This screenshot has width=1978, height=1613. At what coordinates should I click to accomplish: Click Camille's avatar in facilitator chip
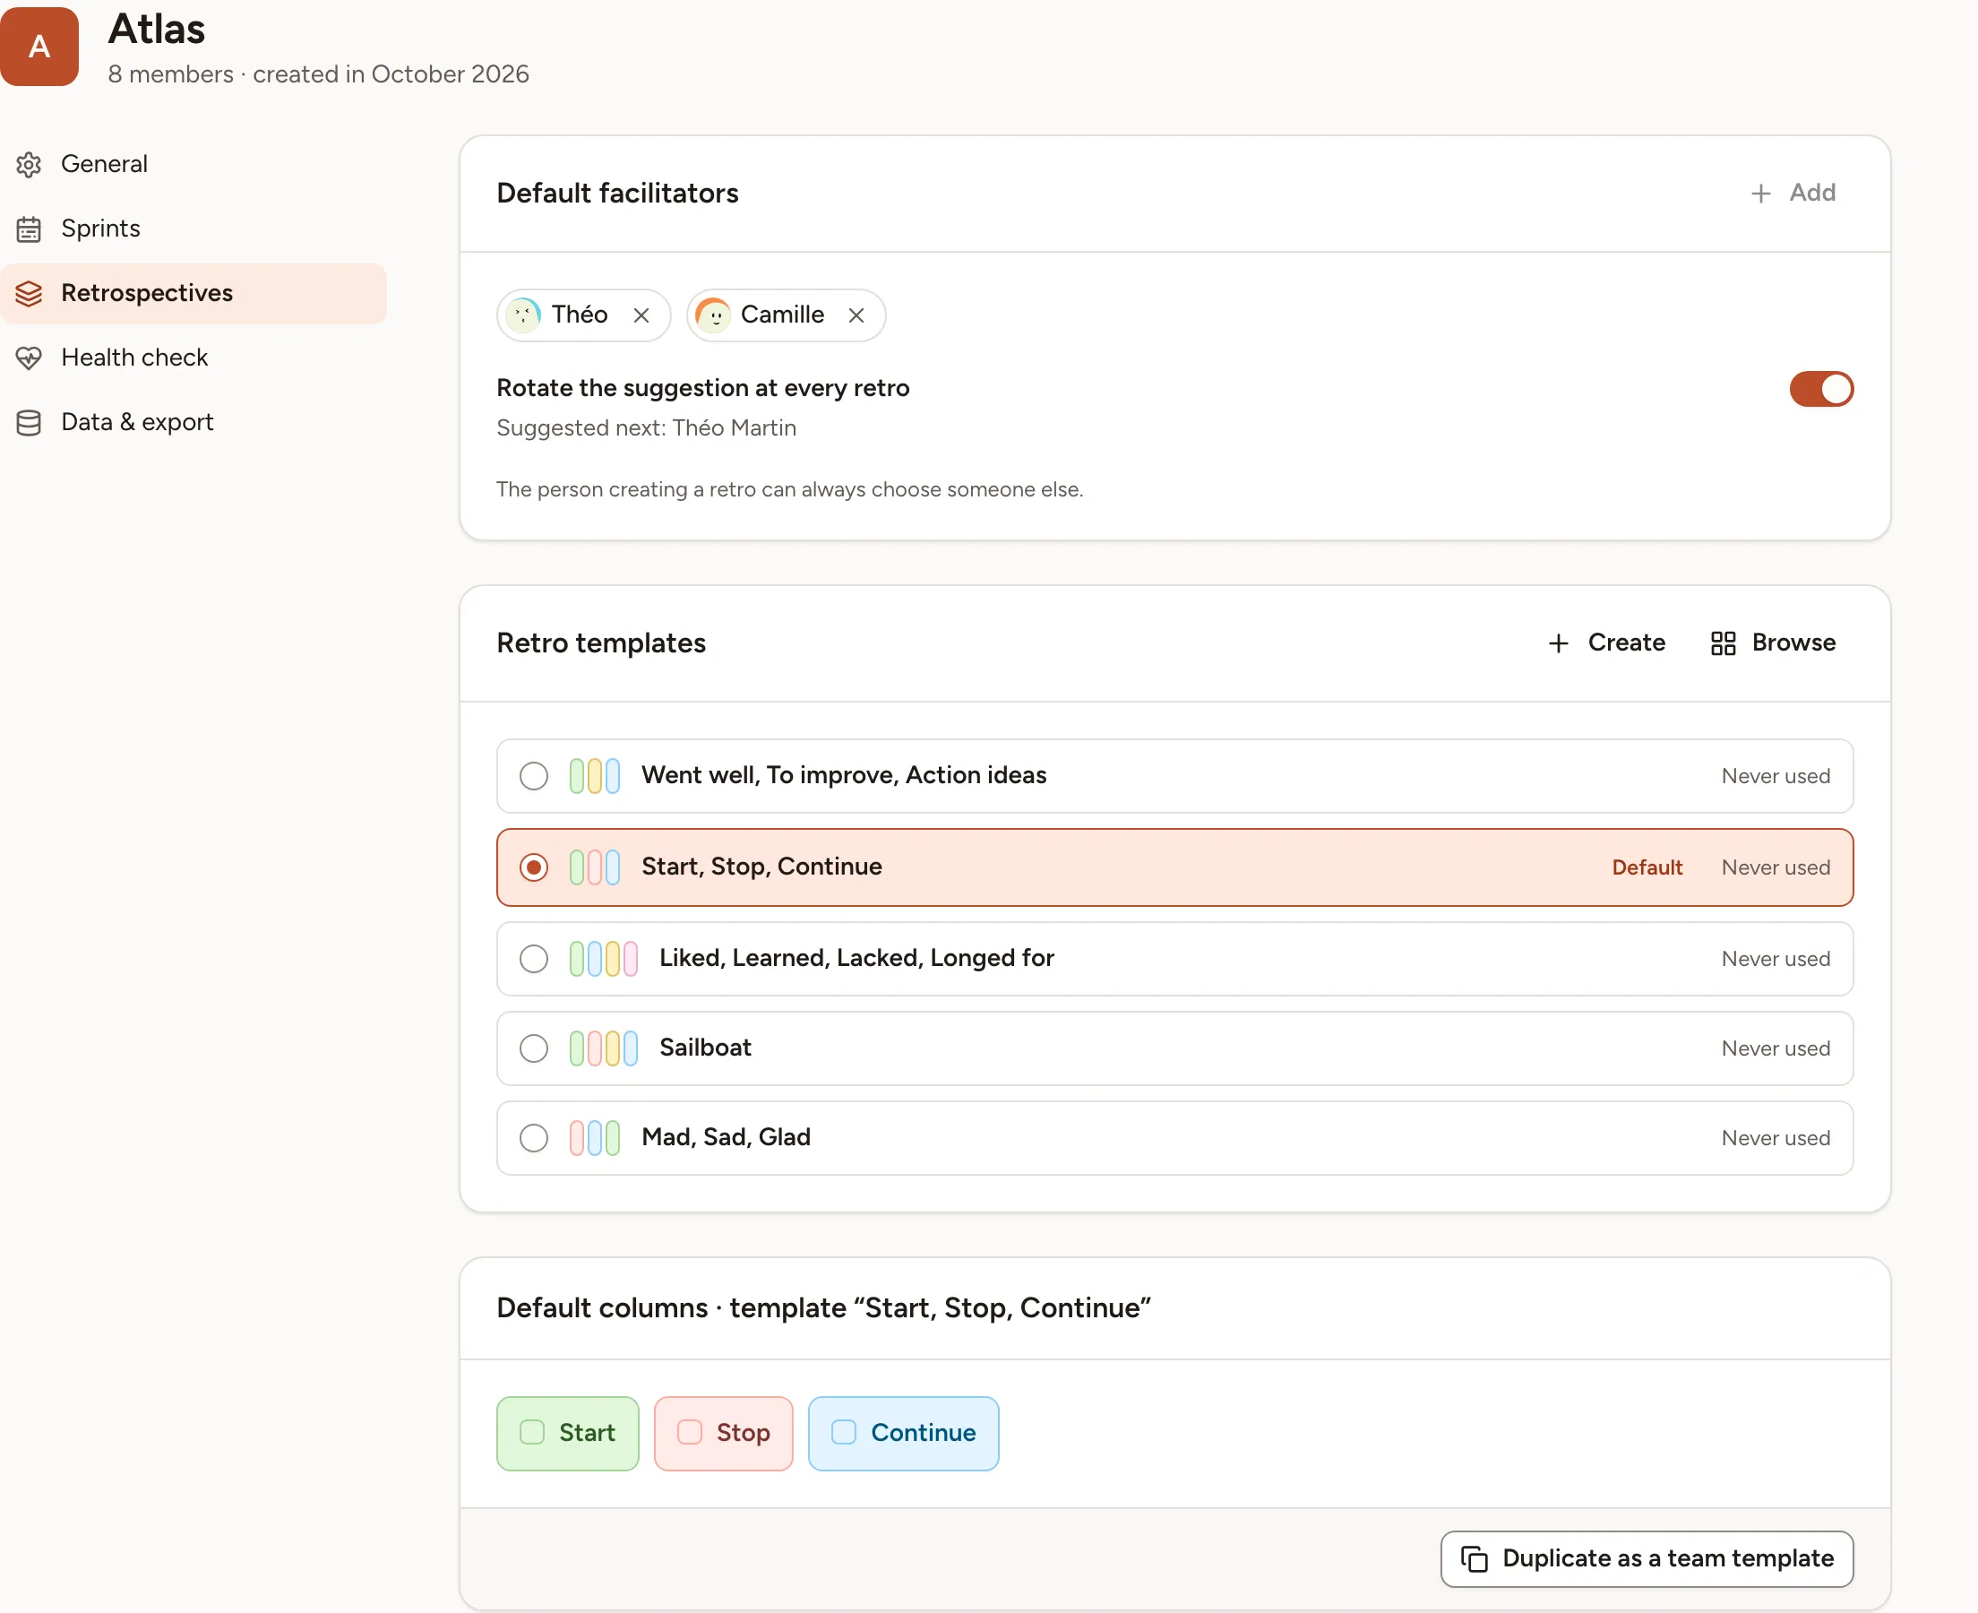tap(713, 315)
